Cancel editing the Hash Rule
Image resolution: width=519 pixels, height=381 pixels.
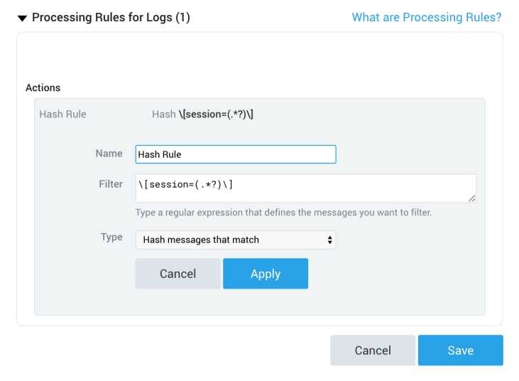click(x=177, y=274)
